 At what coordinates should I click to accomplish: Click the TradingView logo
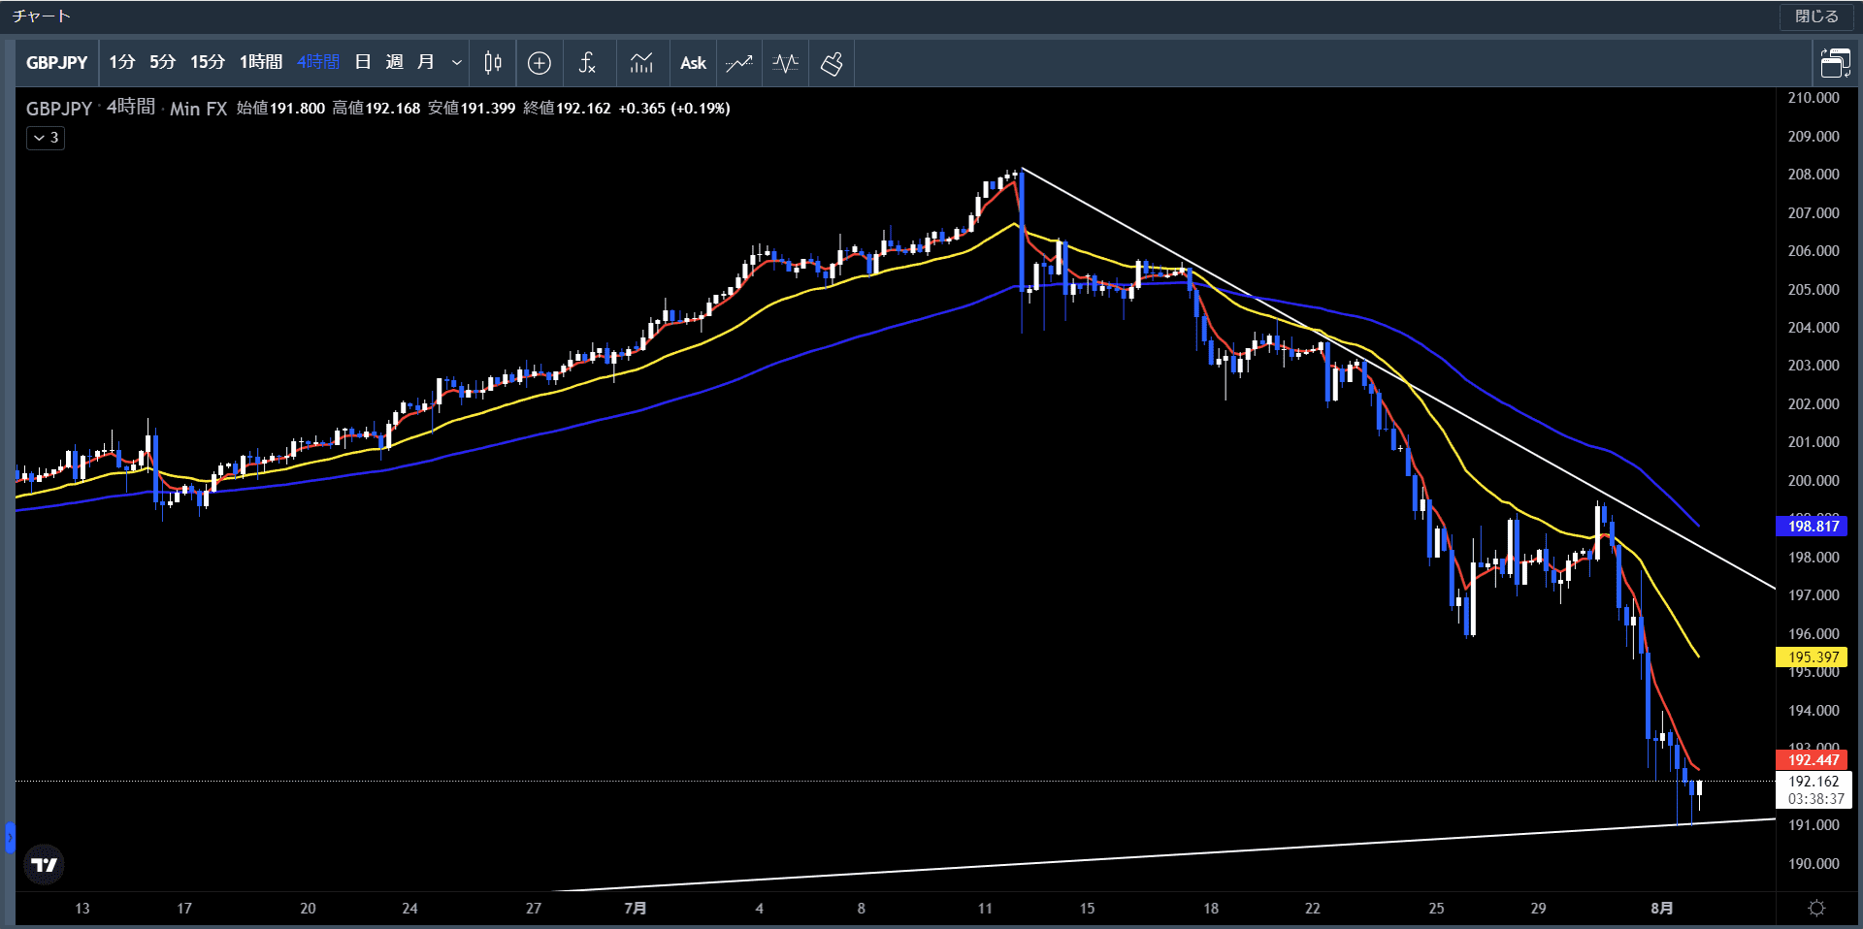(x=44, y=864)
